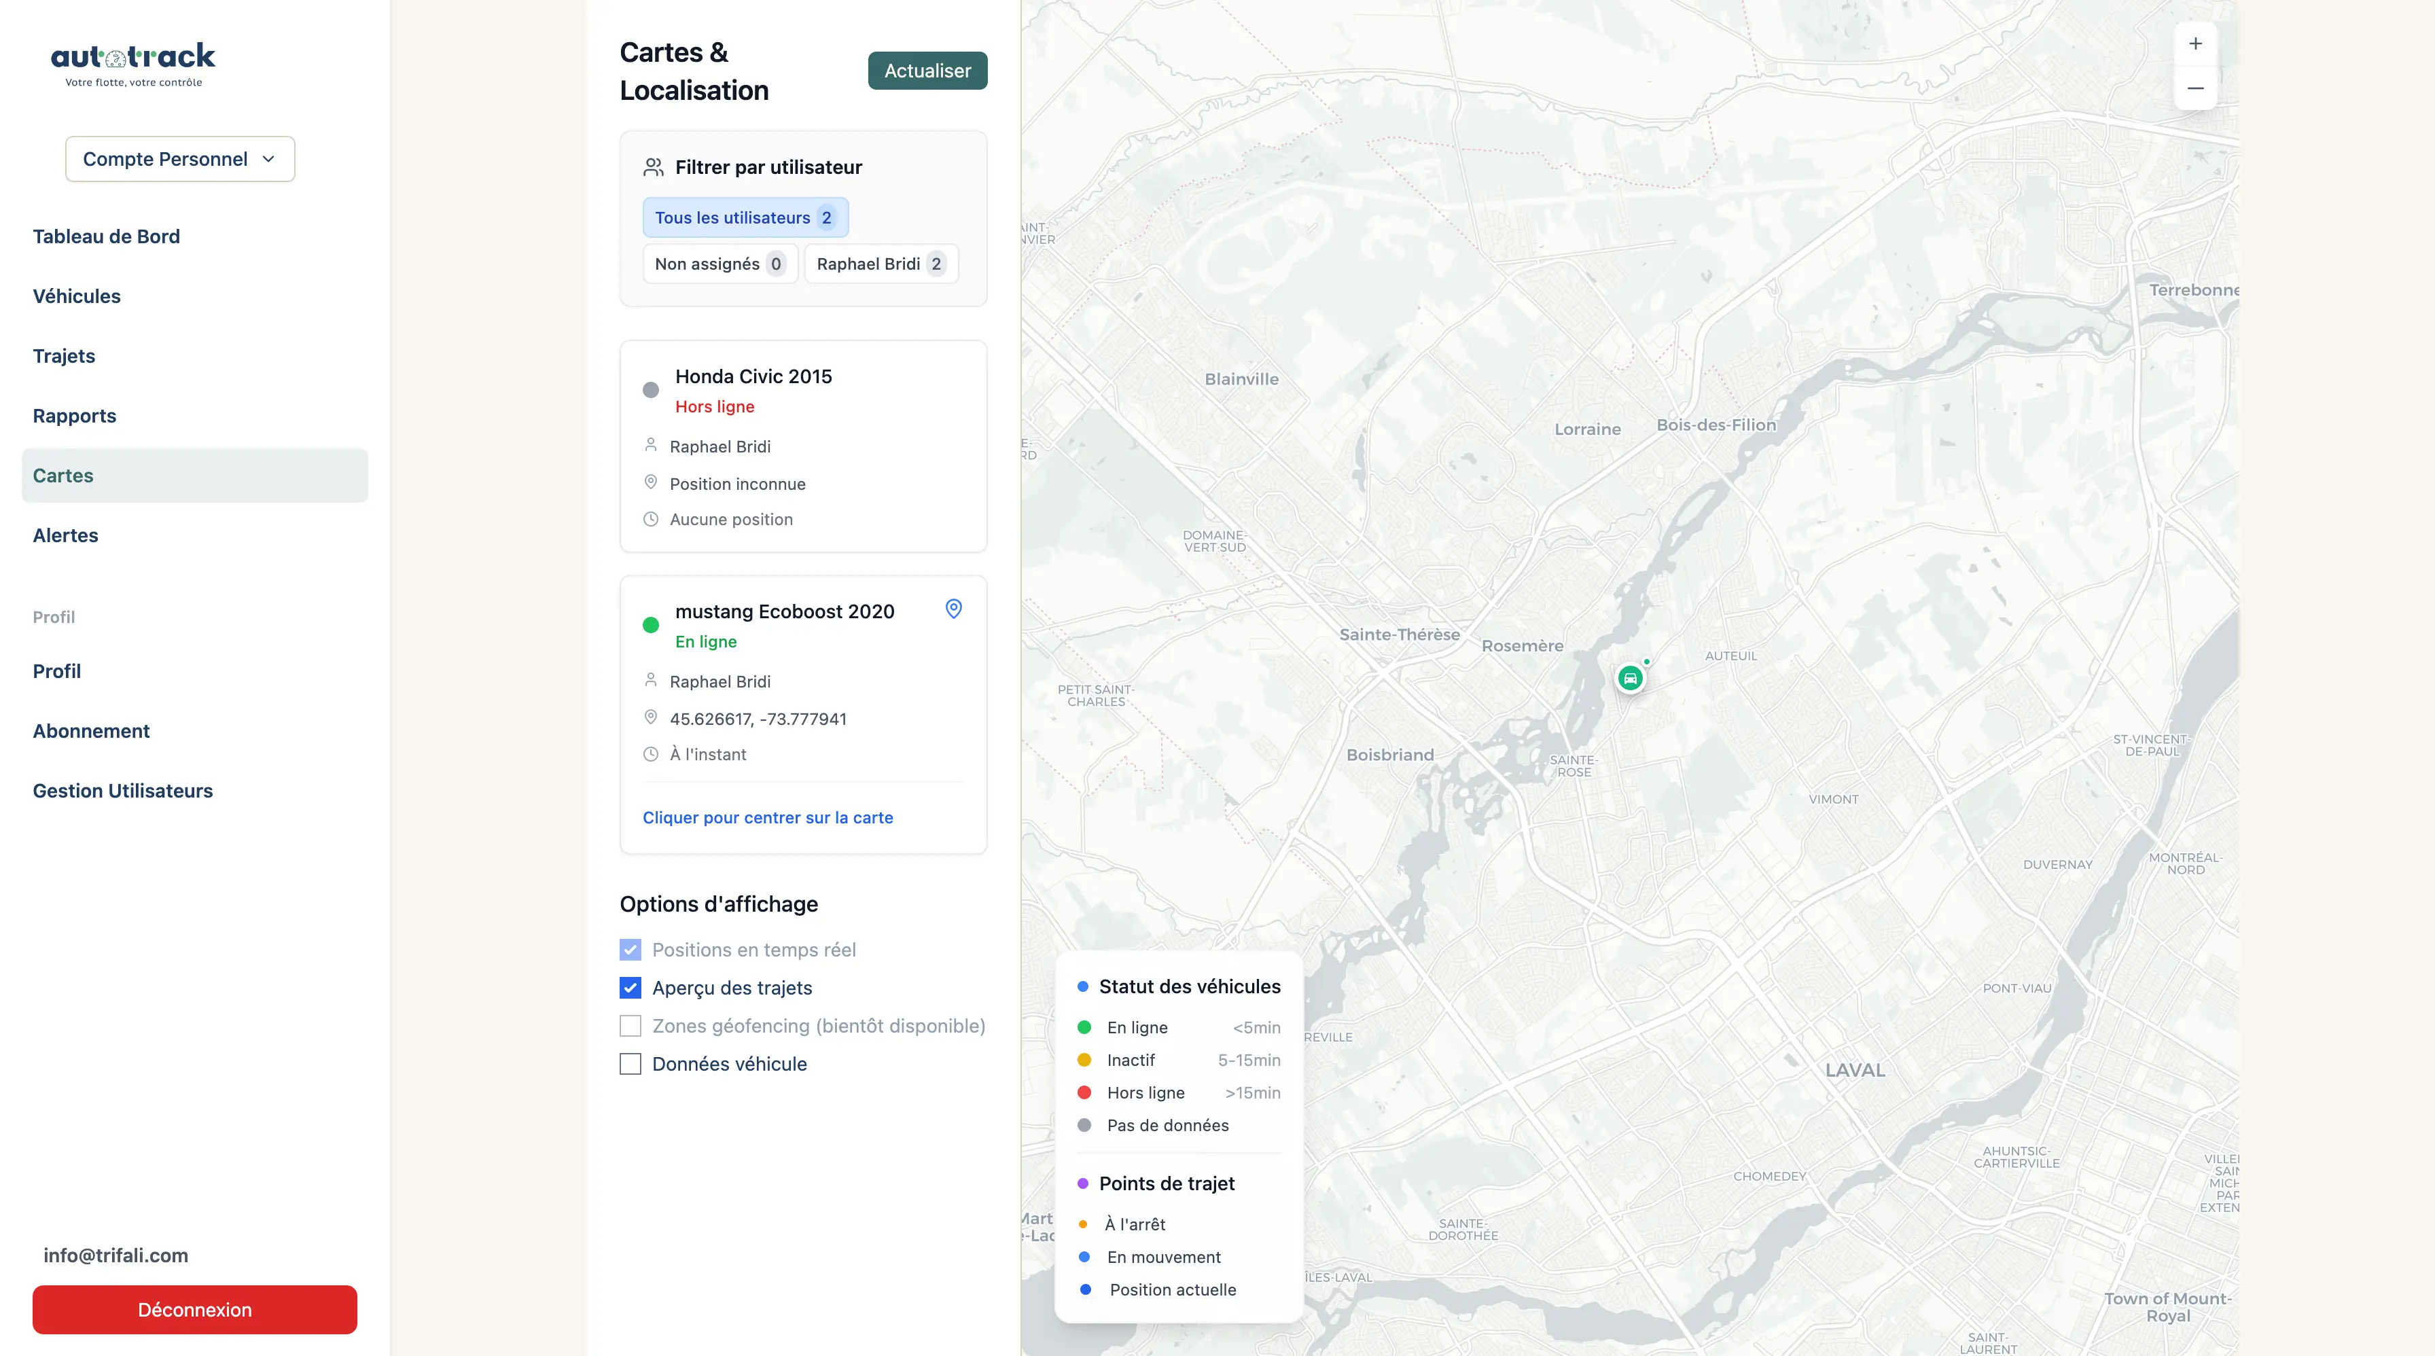The image size is (2435, 1356).
Task: Filter by Non assignés users
Action: click(x=719, y=264)
